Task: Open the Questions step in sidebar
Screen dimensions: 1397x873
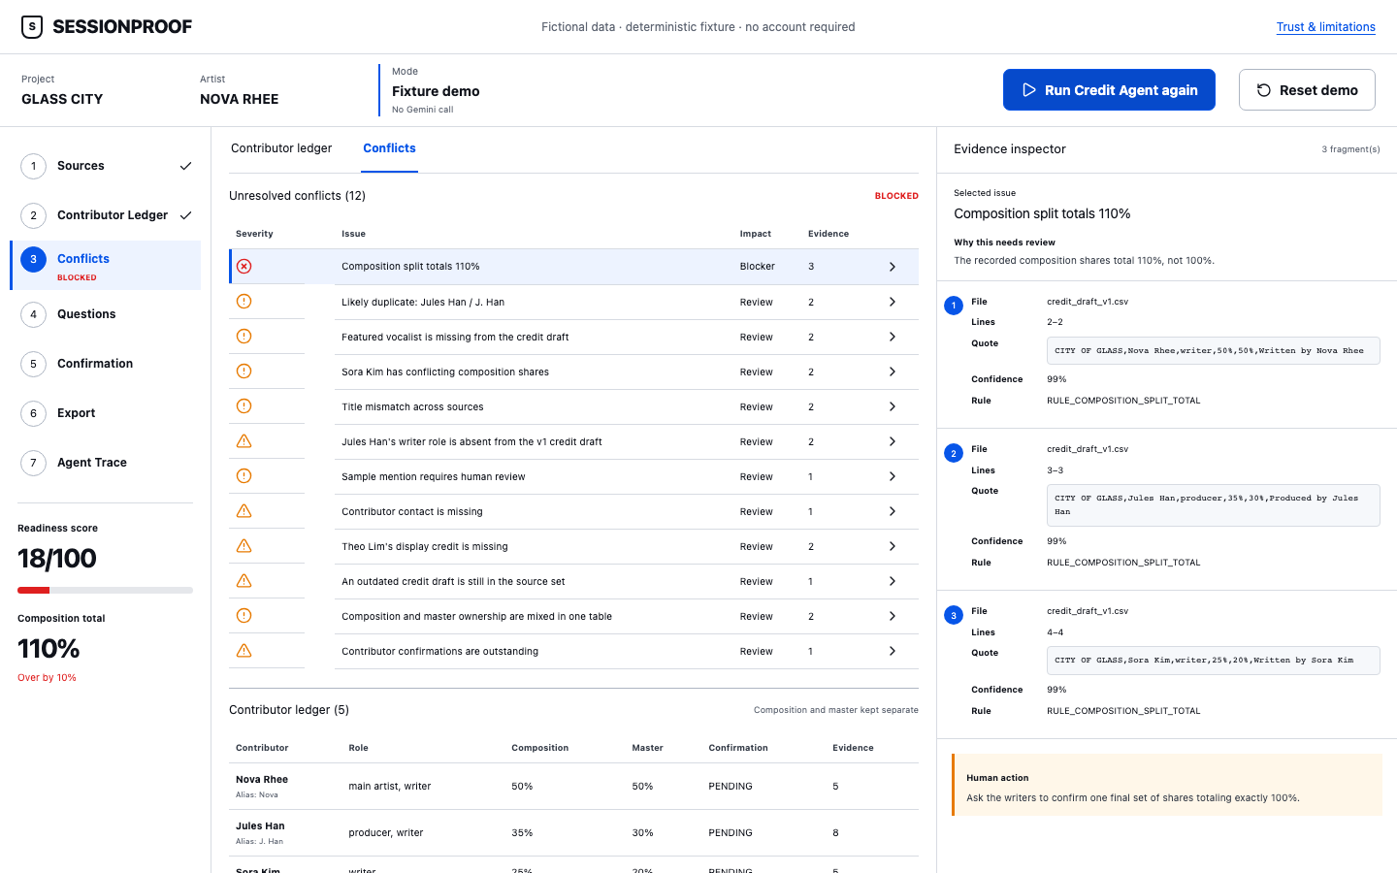Action: click(x=106, y=314)
